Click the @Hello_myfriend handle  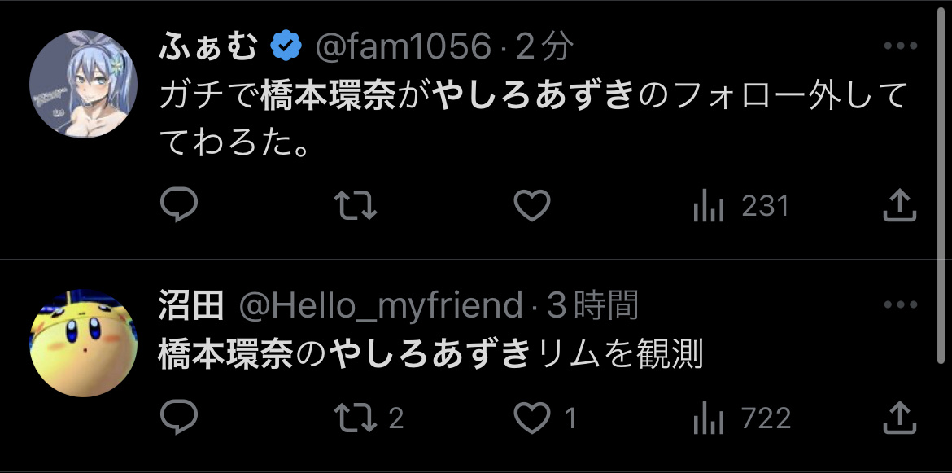[x=380, y=307]
